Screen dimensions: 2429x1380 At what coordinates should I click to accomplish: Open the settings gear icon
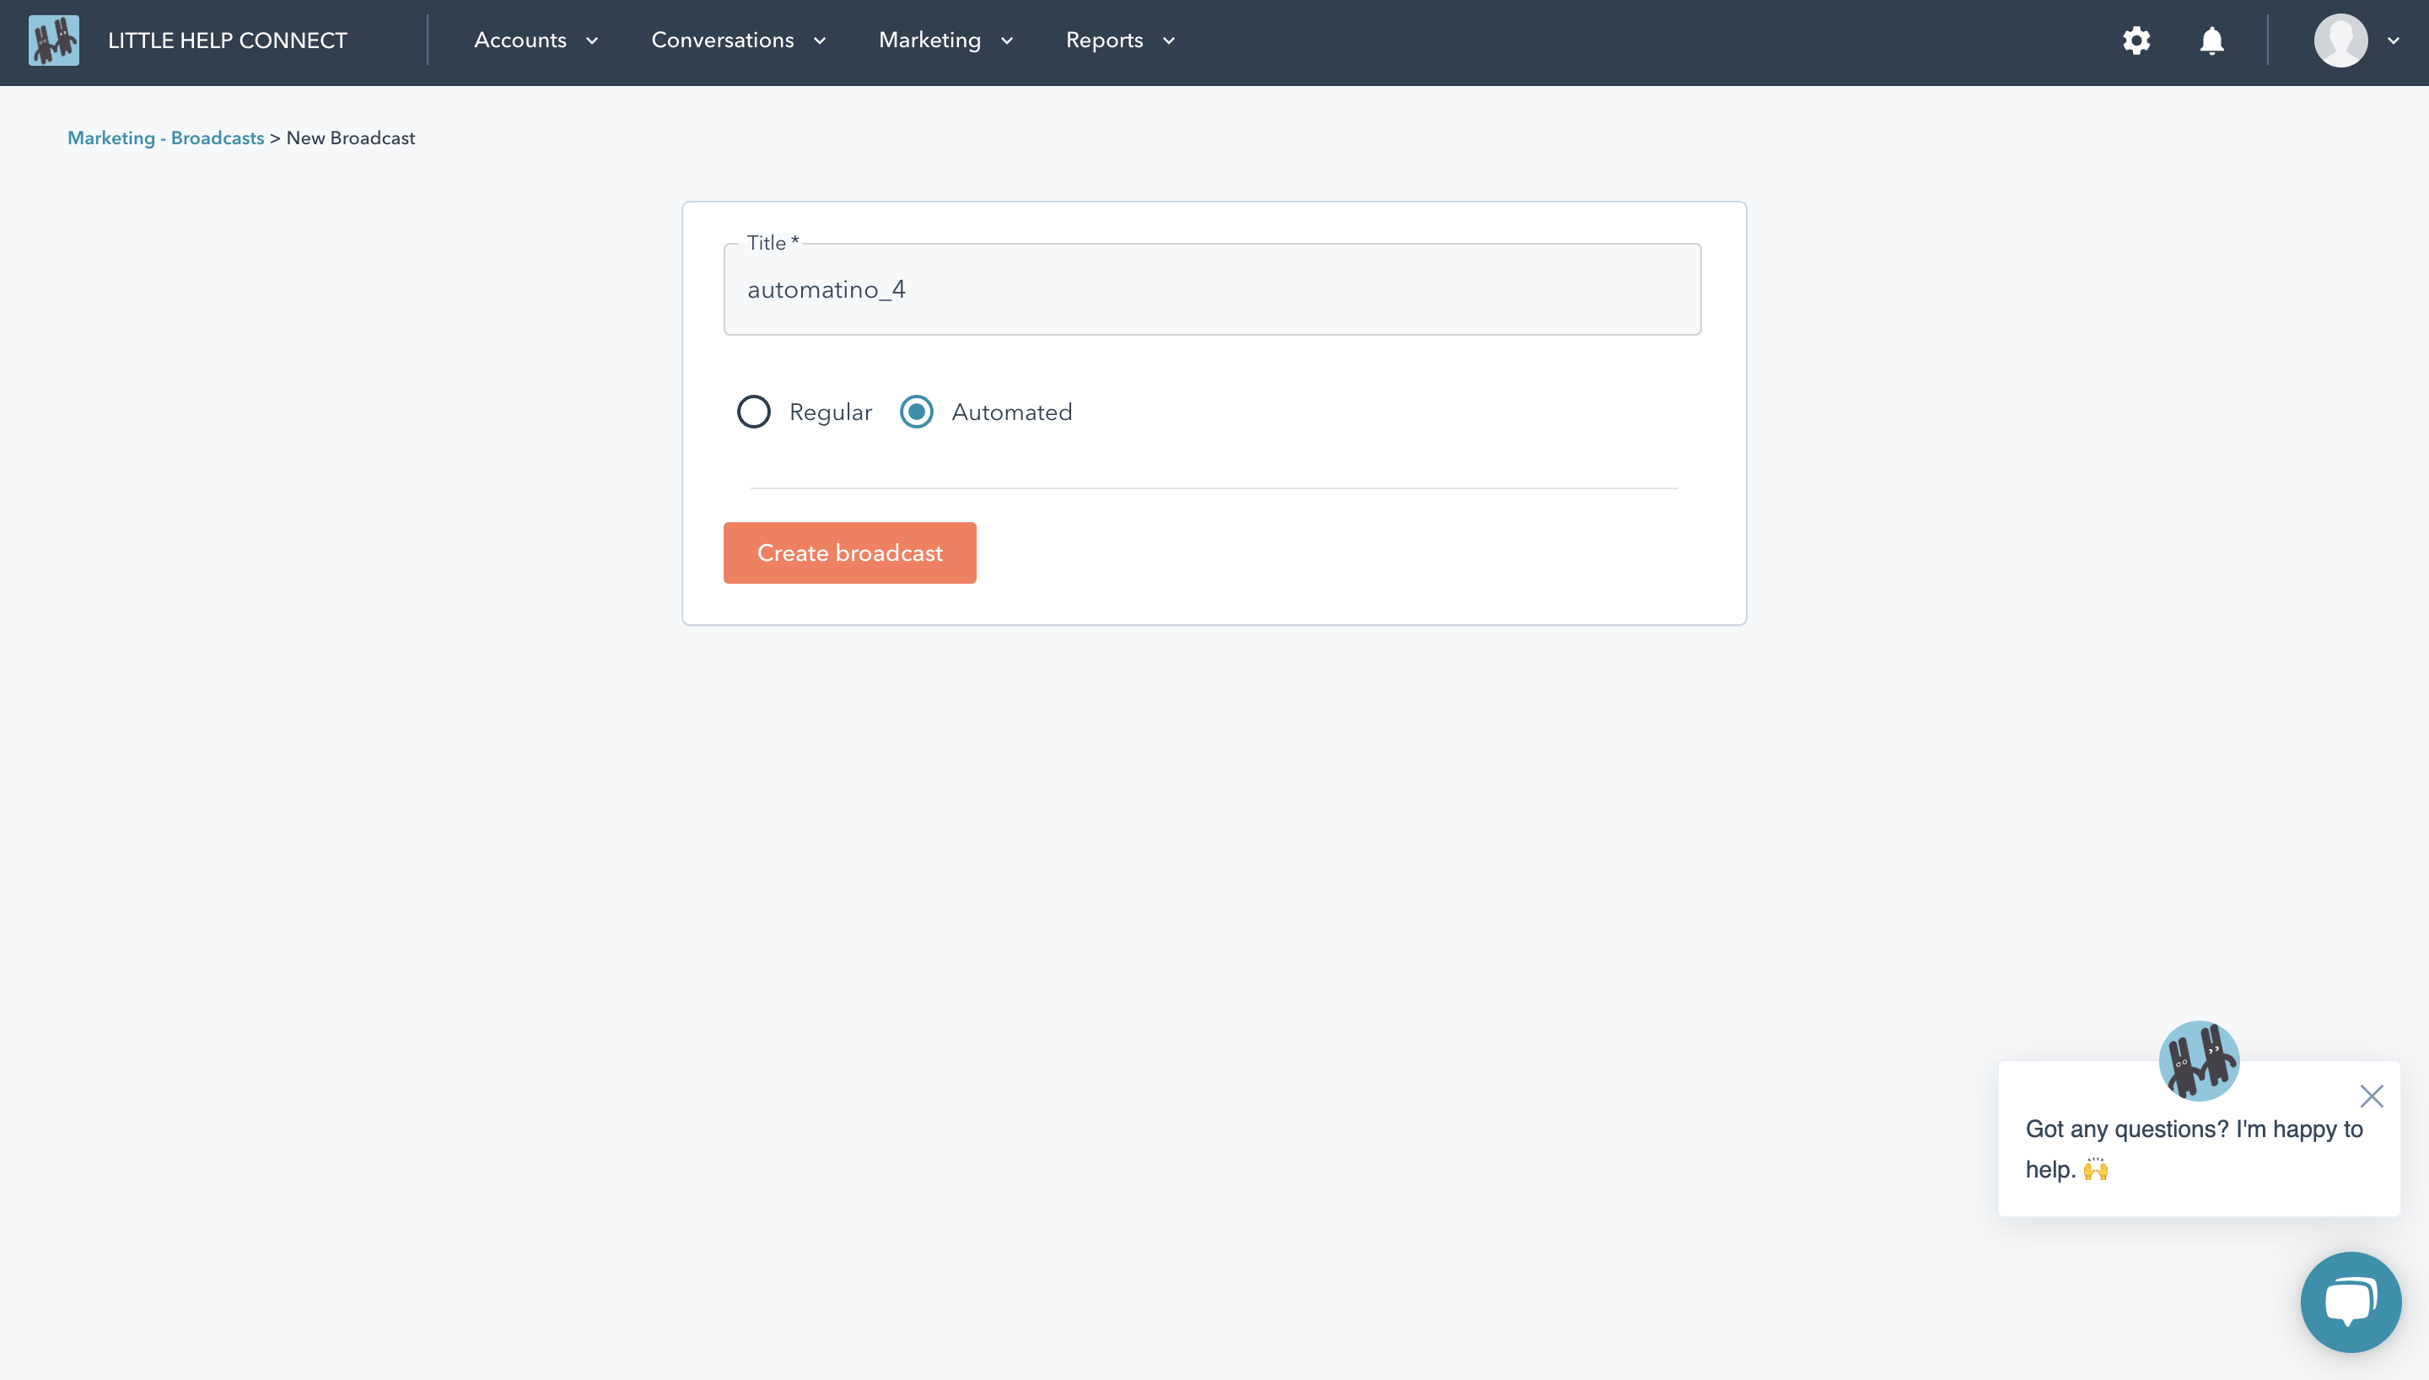2136,40
